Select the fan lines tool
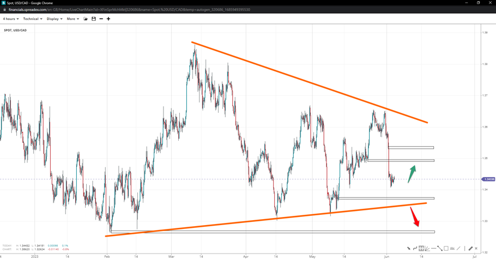496x260 pixels. (427, 249)
